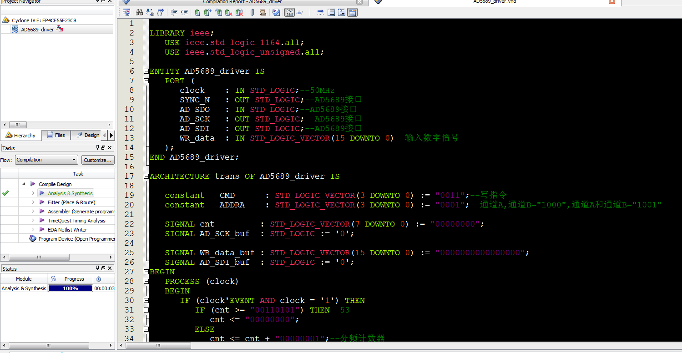Image resolution: width=682 pixels, height=353 pixels.
Task: Select the Compile Design task row
Action: tap(55, 184)
